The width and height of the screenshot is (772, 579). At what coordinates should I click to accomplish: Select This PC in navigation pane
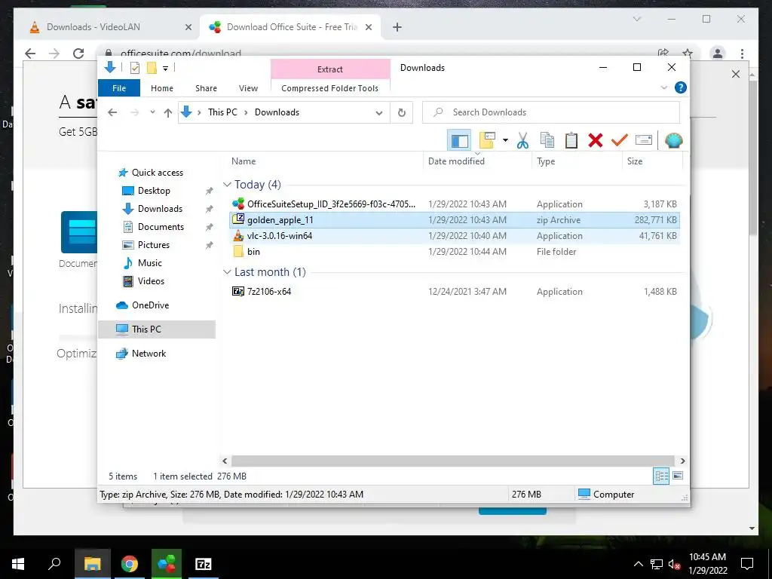click(x=157, y=329)
